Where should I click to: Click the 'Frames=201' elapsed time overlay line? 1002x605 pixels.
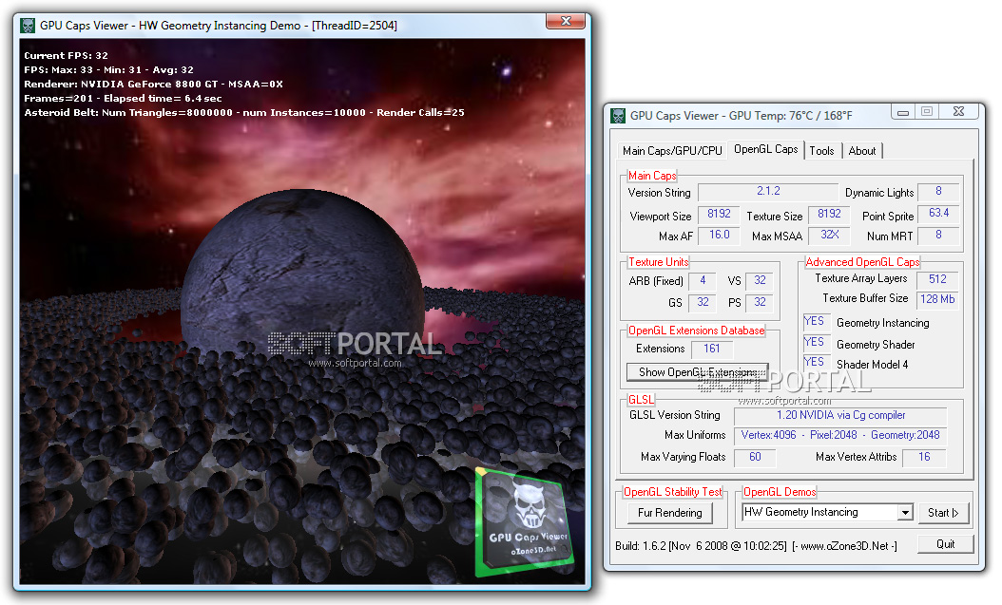(123, 98)
